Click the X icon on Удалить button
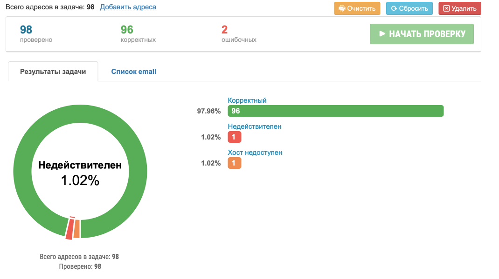 (446, 8)
